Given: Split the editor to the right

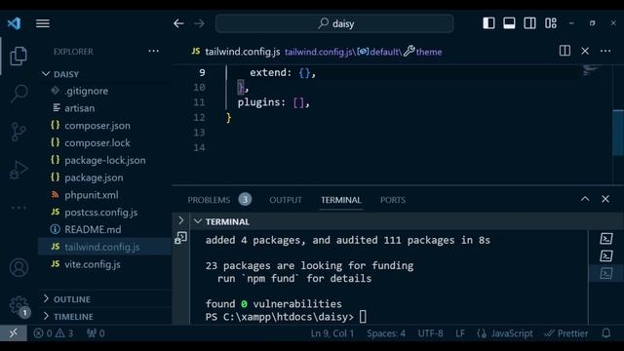Looking at the screenshot, I should point(565,51).
